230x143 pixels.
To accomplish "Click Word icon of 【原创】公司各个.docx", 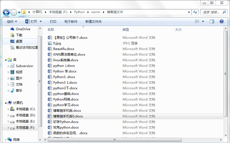I will [x=50, y=38].
